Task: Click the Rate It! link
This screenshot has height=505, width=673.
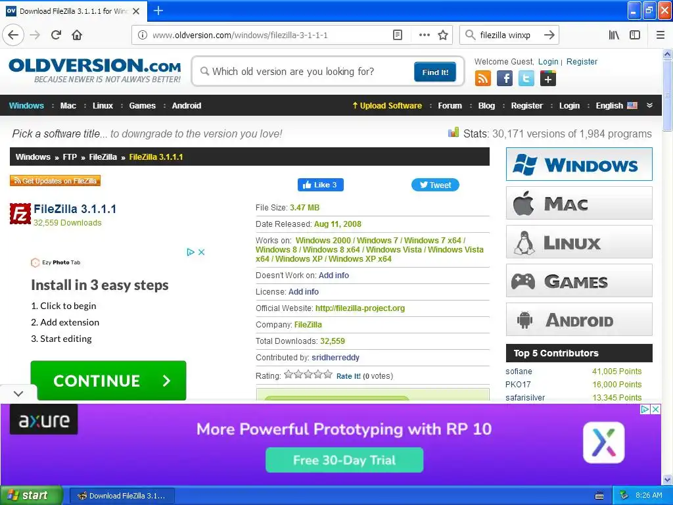Action: point(348,376)
